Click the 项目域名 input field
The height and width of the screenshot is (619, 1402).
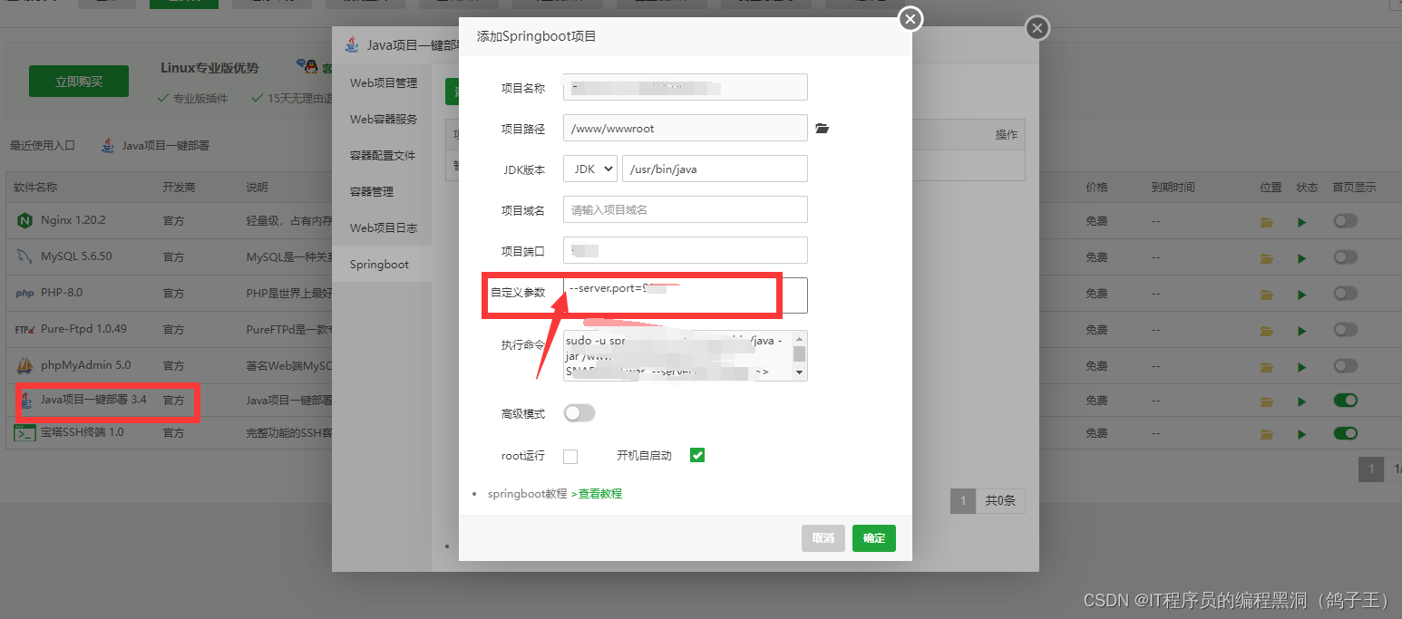pos(686,209)
